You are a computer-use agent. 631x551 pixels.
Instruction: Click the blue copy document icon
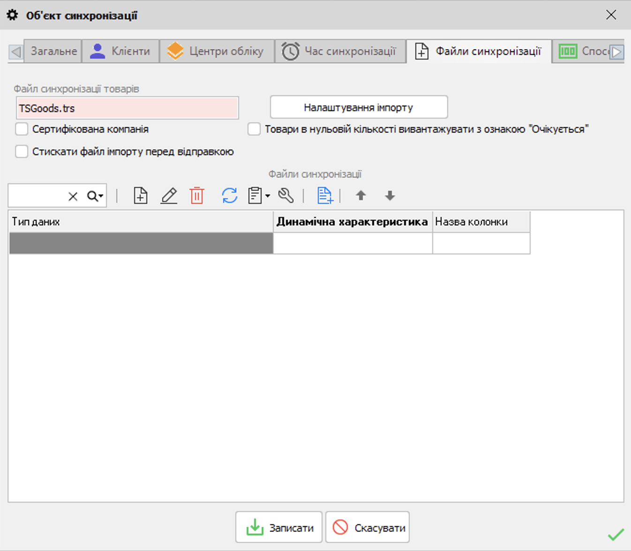(324, 195)
